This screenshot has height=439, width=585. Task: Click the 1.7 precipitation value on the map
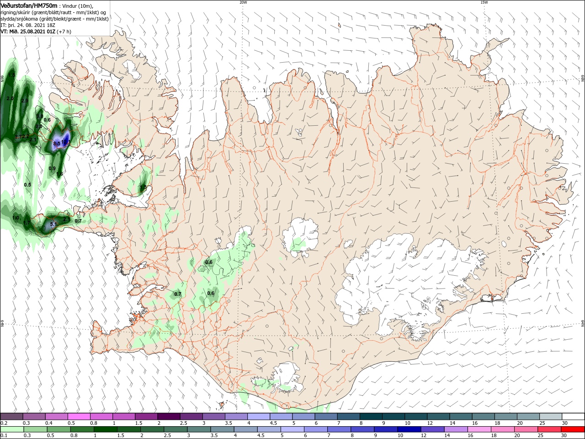pos(27,223)
